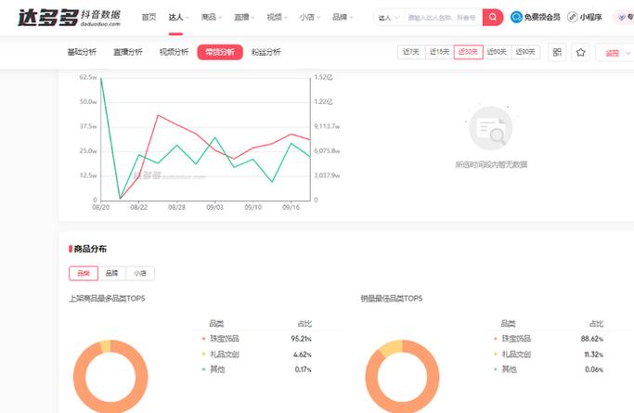This screenshot has width=634, height=413.
Task: Click the red search magnifier button
Action: pyautogui.click(x=493, y=17)
